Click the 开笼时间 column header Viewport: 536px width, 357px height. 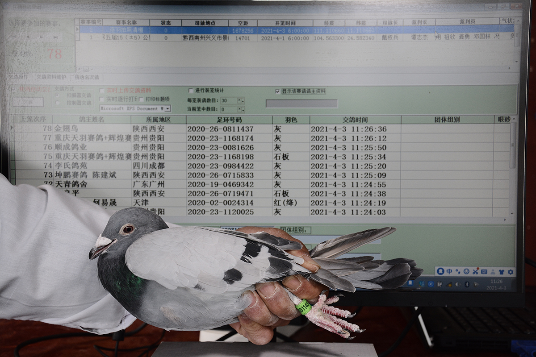(285, 23)
